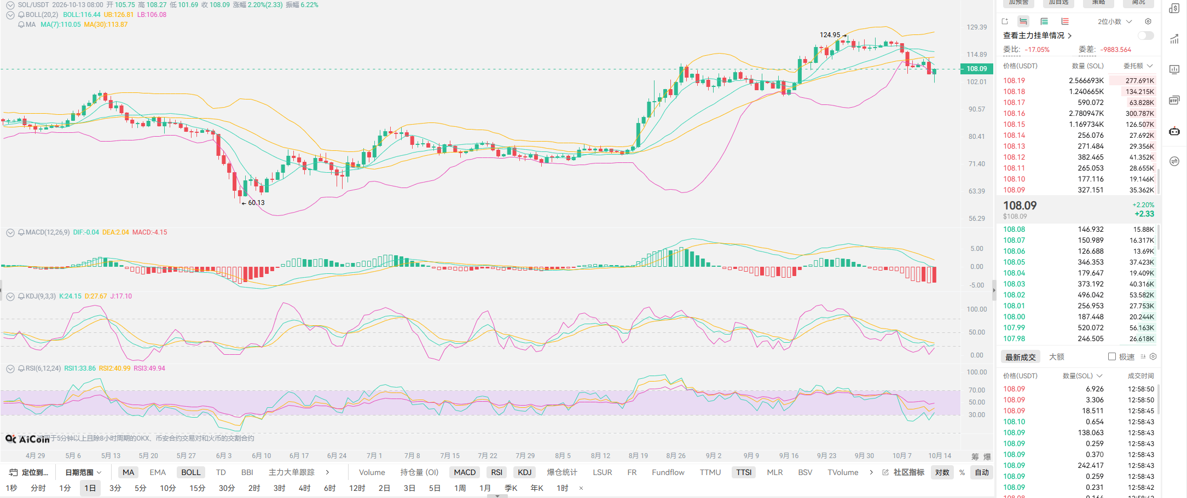The height and width of the screenshot is (498, 1187).
Task: Open the 日期范围 date range dropdown
Action: [83, 472]
